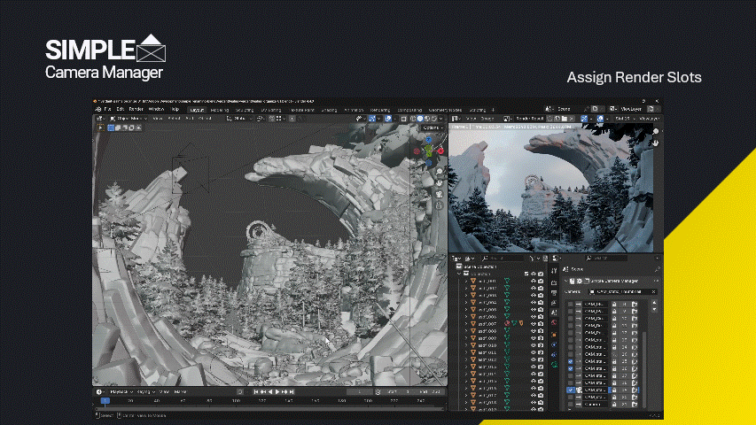This screenshot has height=425, width=756.
Task: Jump to timeline end frame
Action: tap(292, 392)
